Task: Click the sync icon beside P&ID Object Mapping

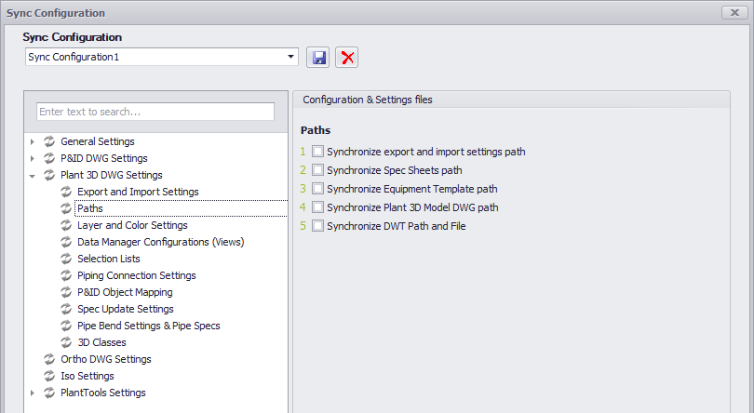Action: 66,292
